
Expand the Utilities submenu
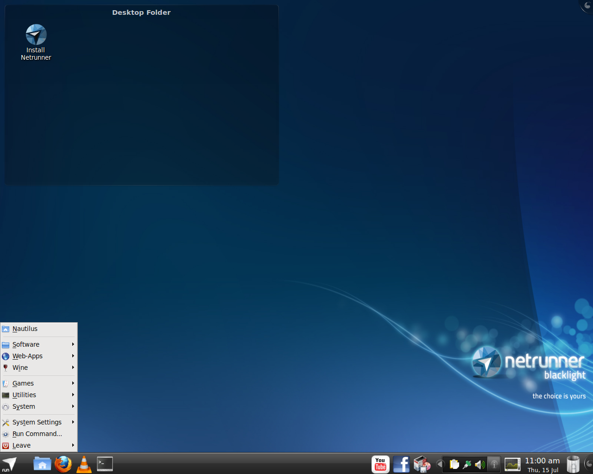click(x=39, y=395)
